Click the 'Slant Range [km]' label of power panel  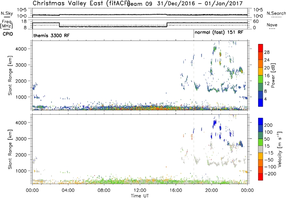coord(10,75)
